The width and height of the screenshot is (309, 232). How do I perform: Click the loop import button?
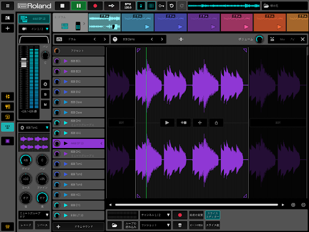[131, 225]
